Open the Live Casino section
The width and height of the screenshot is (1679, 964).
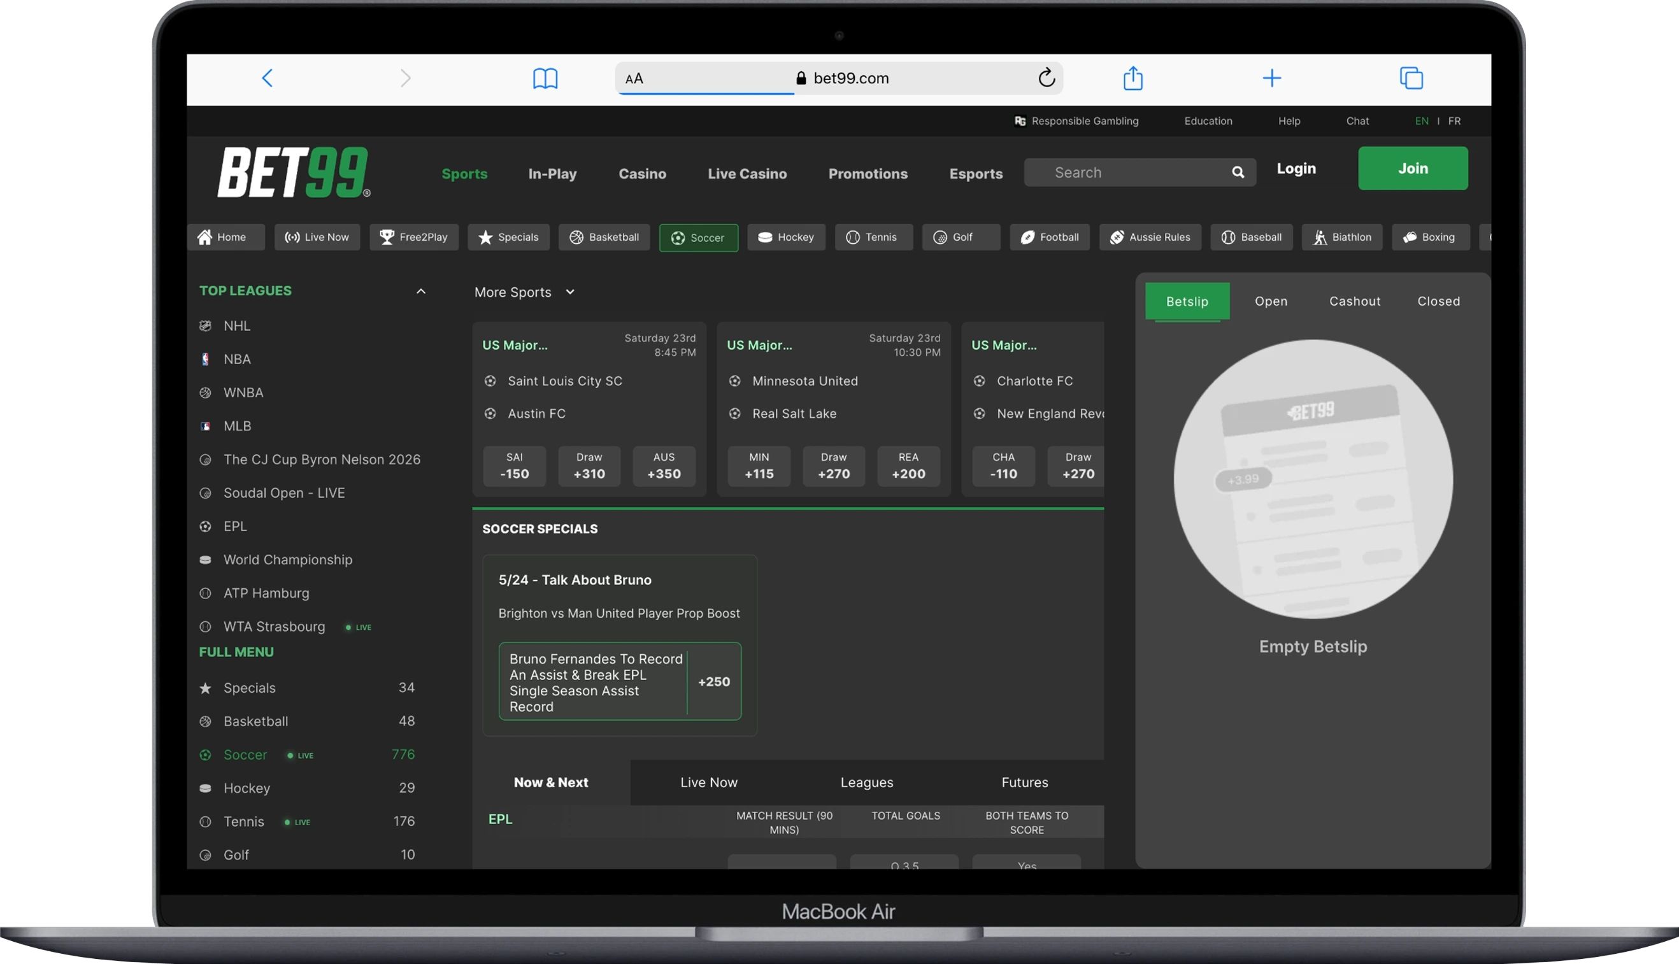coord(747,173)
